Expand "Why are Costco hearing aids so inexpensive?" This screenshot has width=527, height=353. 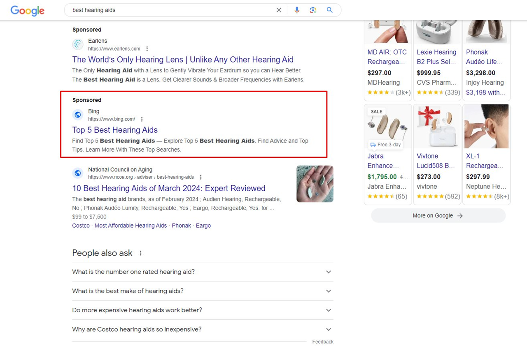(203, 329)
